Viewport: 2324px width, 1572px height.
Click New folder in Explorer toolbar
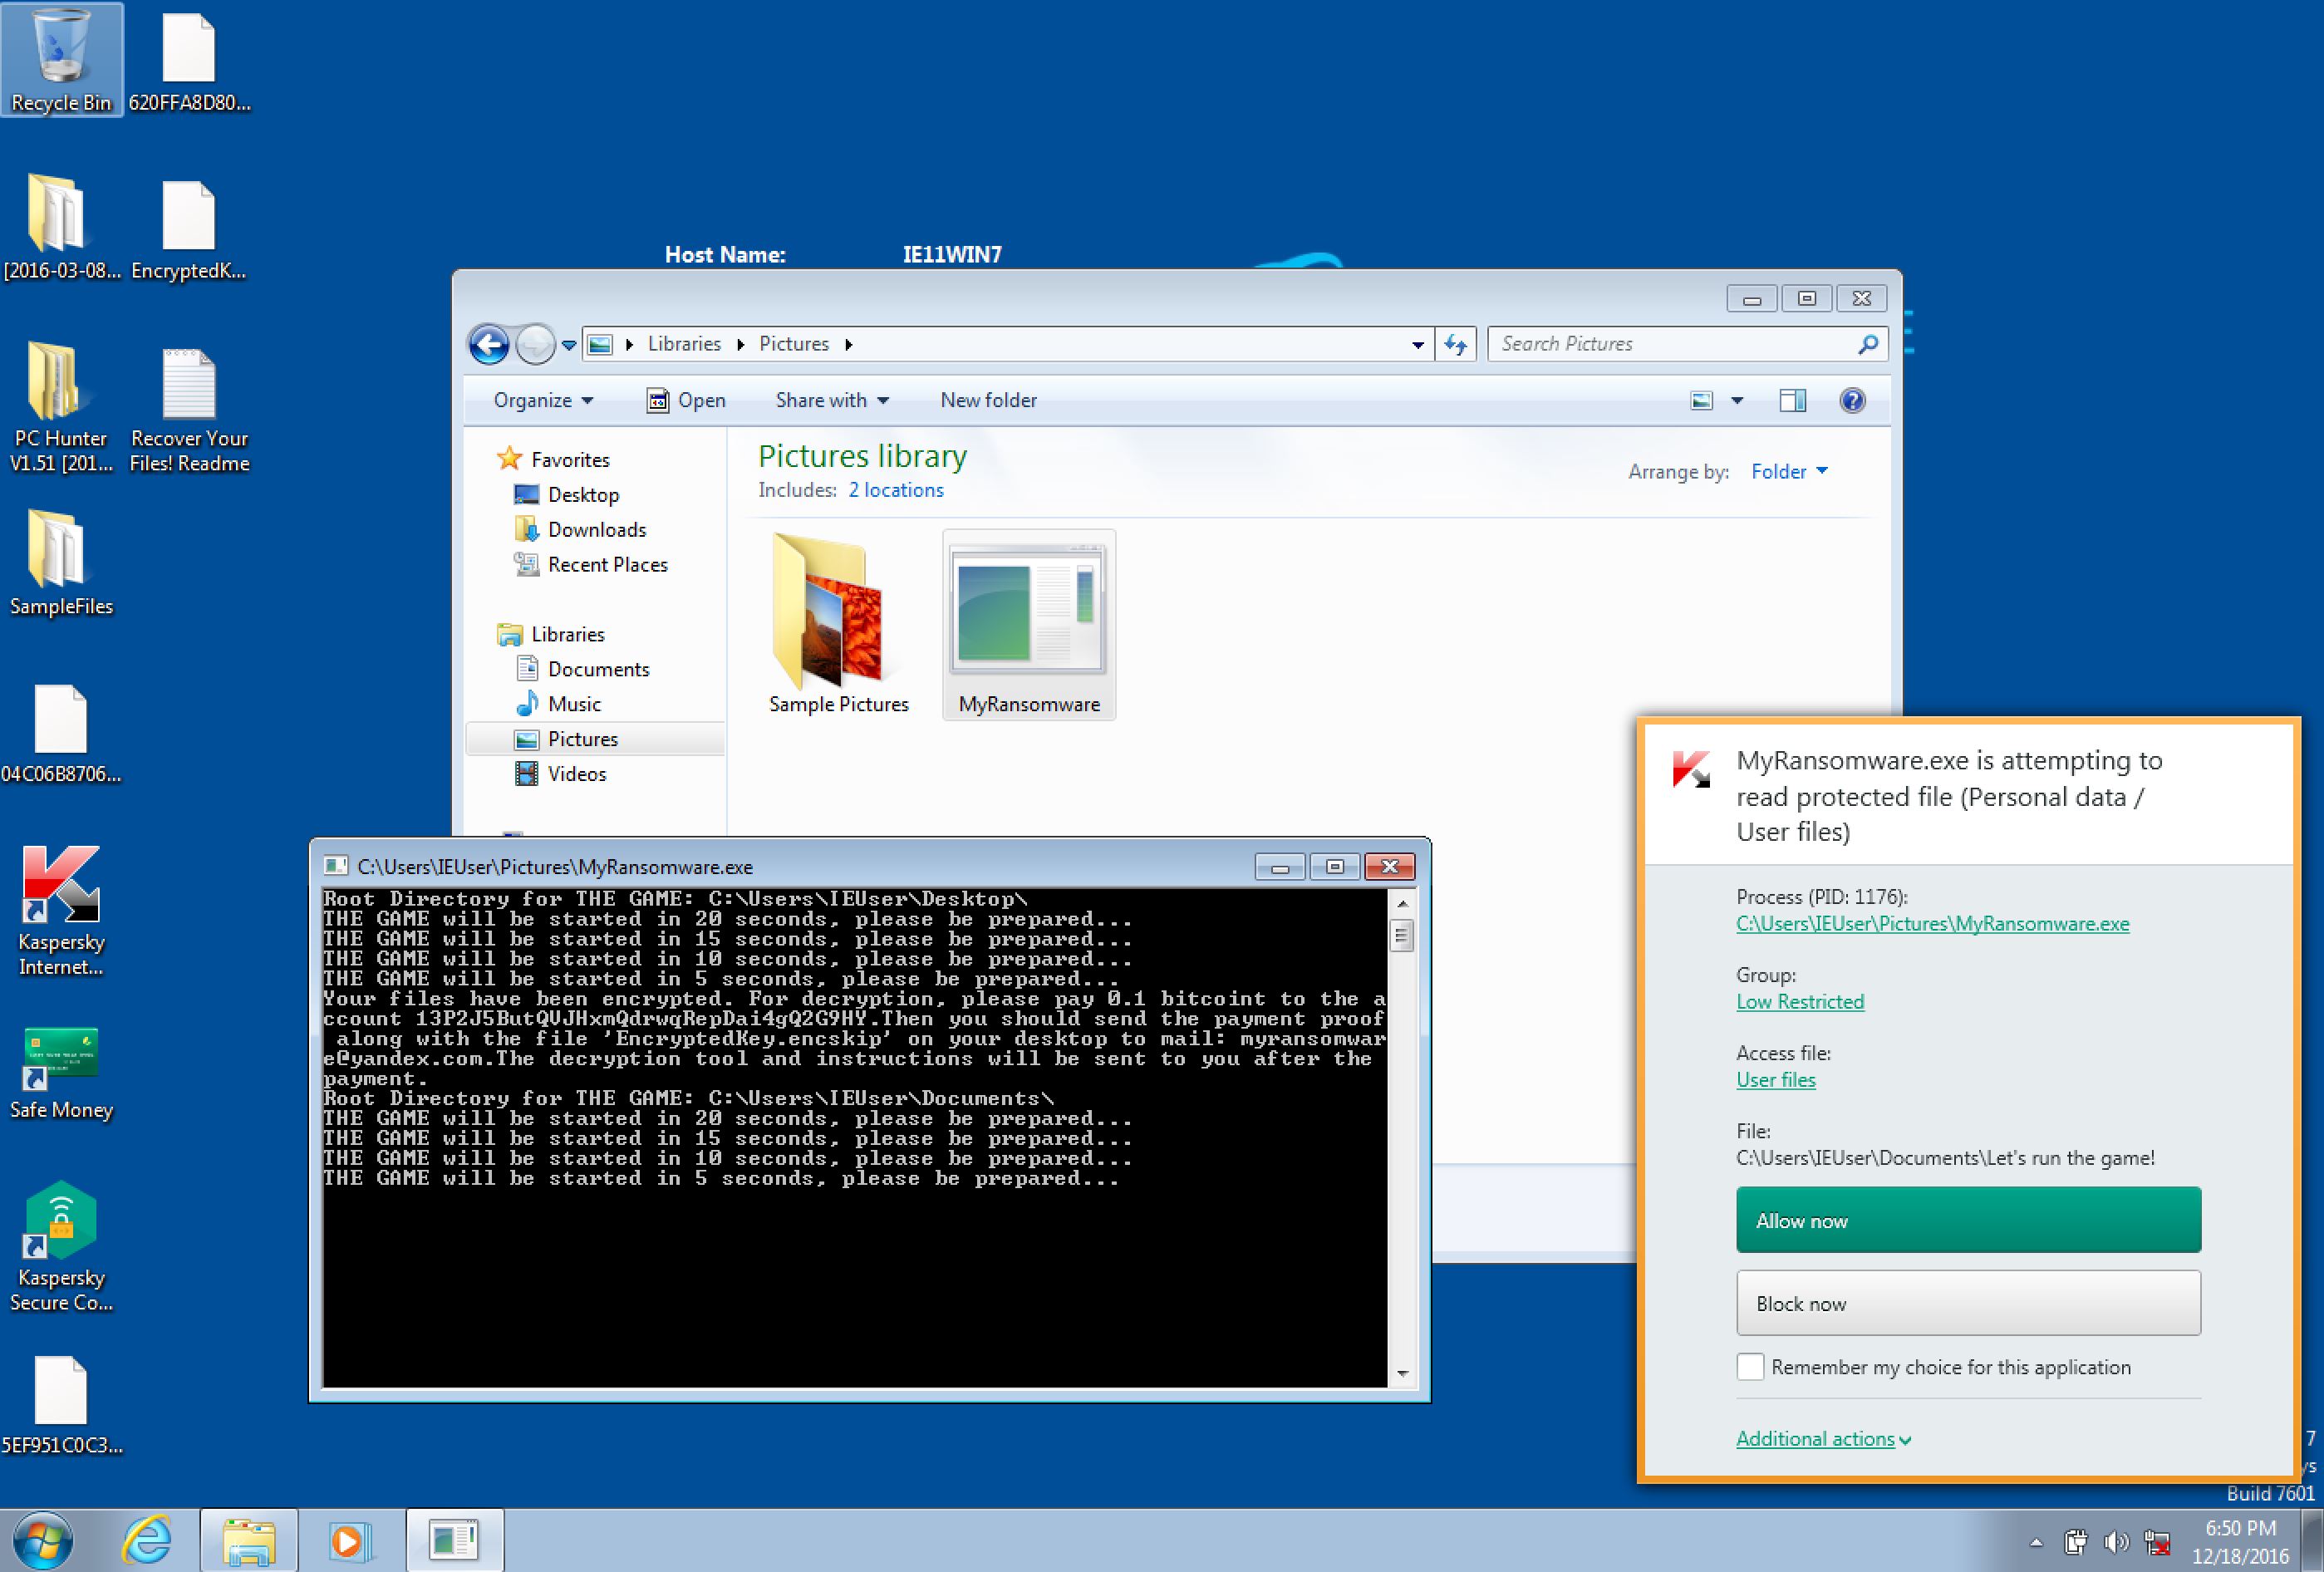point(988,400)
